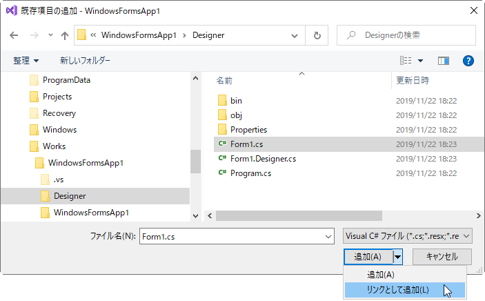The height and width of the screenshot is (301, 485).
Task: Click the Designerの検索 search box
Action: (x=406, y=35)
